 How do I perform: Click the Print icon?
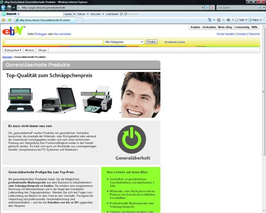[228, 20]
